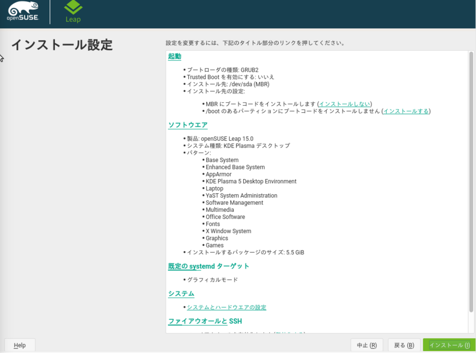Click the X Window System pattern entry
The width and height of the screenshot is (476, 353).
pos(228,231)
